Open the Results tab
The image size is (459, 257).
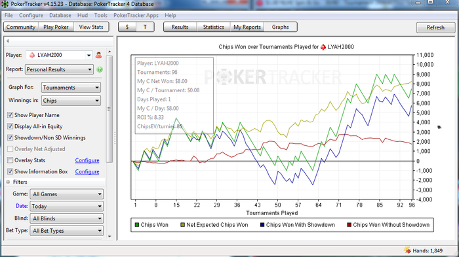pos(180,27)
